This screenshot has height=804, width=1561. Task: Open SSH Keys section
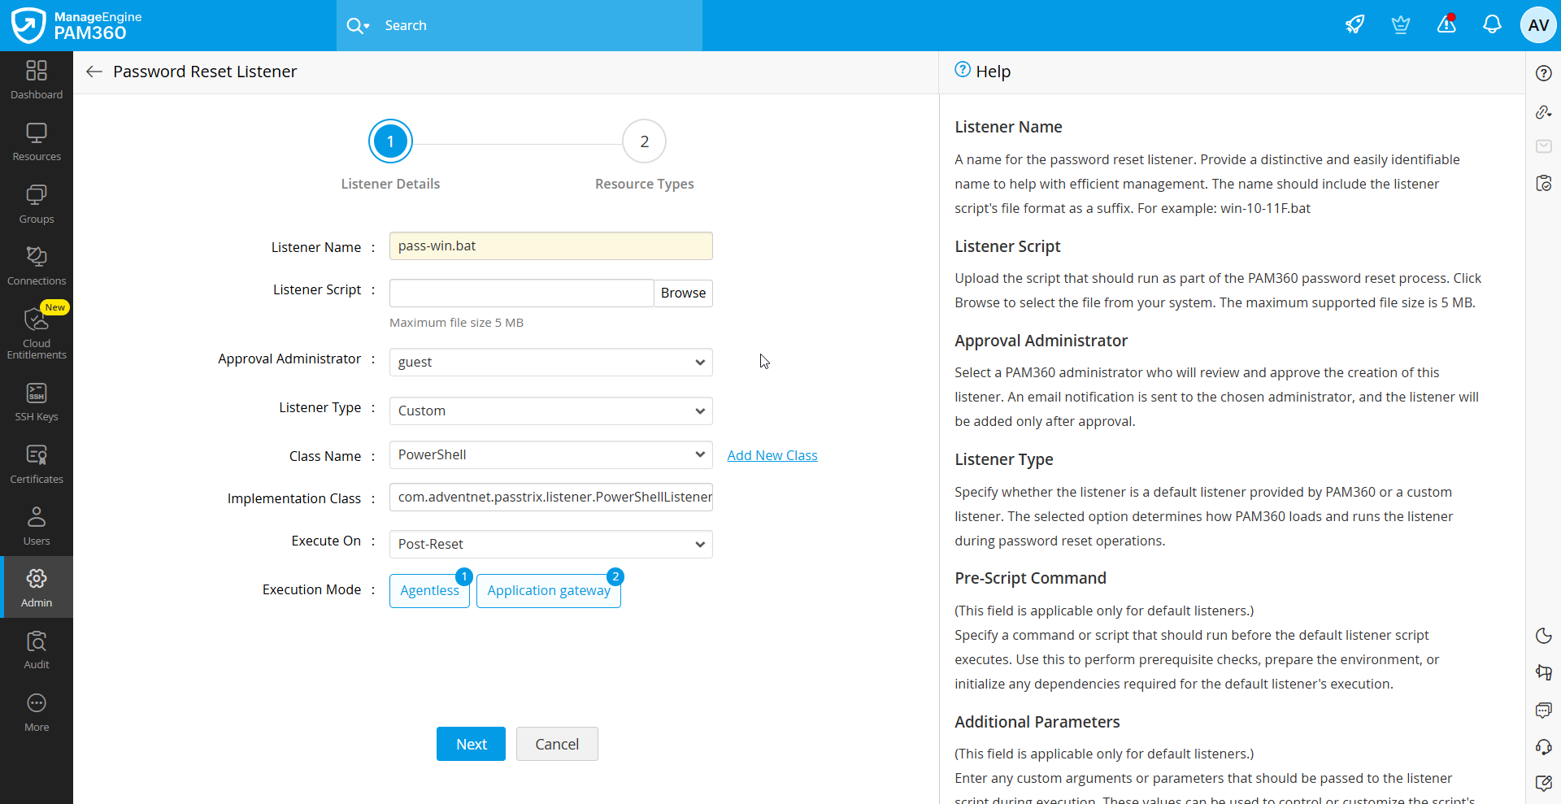pos(37,402)
